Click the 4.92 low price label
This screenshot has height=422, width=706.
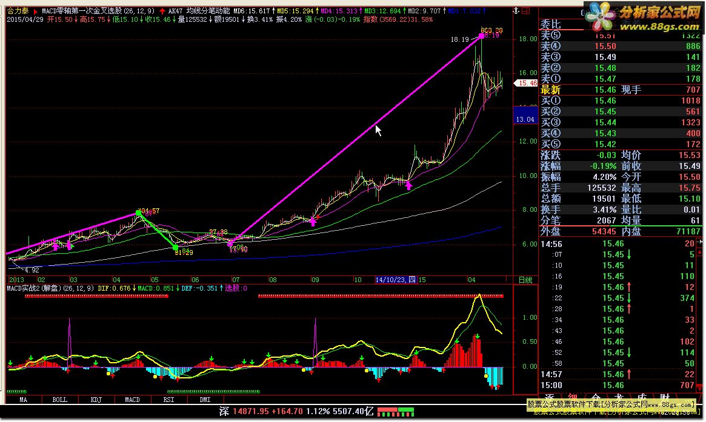pos(32,271)
